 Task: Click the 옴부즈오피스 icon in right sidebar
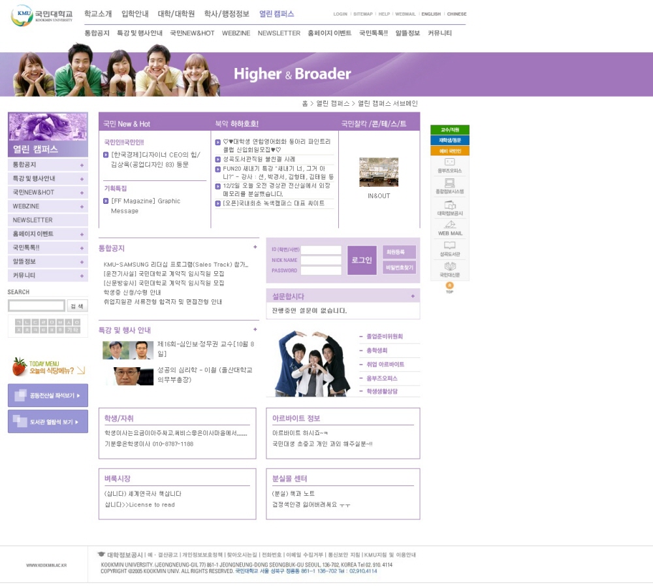click(x=449, y=162)
